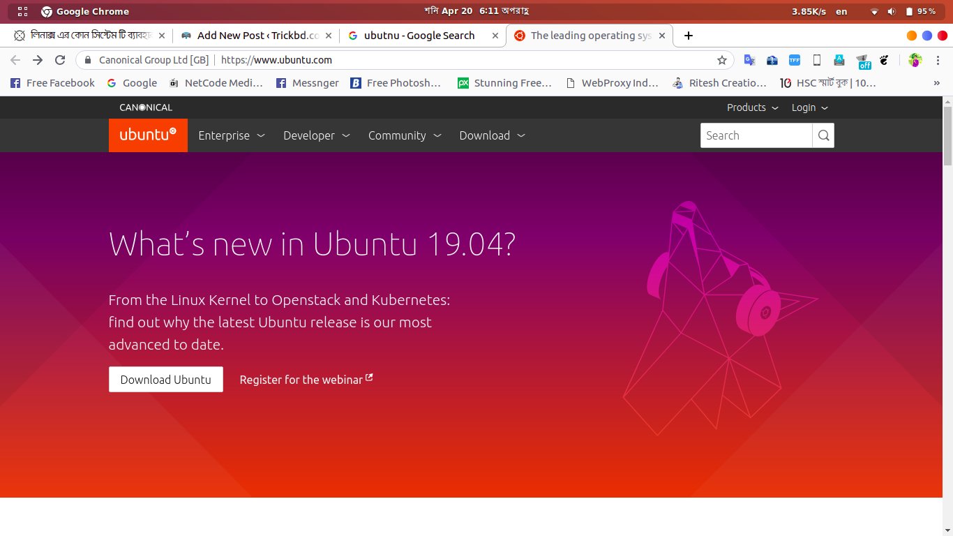The image size is (953, 536).
Task: Close the first Bengali-titled tab
Action: click(162, 36)
